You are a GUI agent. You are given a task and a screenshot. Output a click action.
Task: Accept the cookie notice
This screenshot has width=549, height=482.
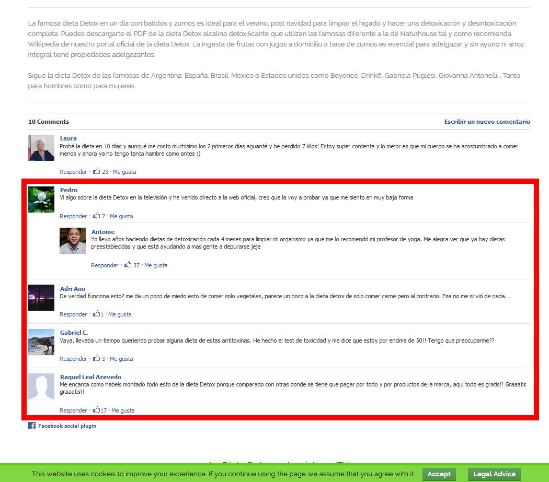coord(439,474)
